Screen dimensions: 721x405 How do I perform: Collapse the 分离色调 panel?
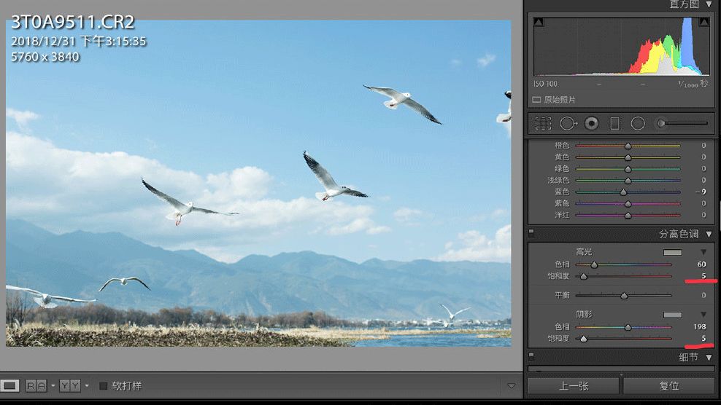[709, 234]
